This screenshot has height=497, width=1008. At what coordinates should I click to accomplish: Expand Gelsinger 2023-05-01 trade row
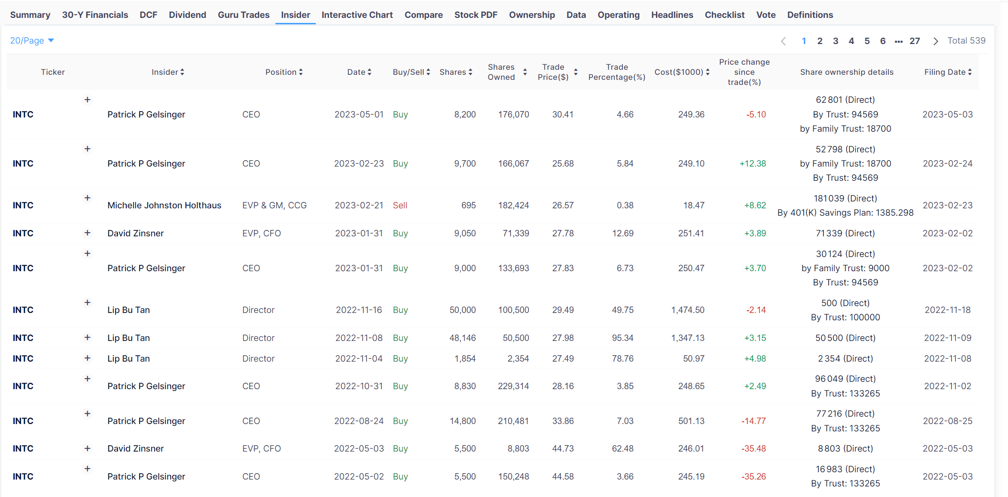click(87, 100)
